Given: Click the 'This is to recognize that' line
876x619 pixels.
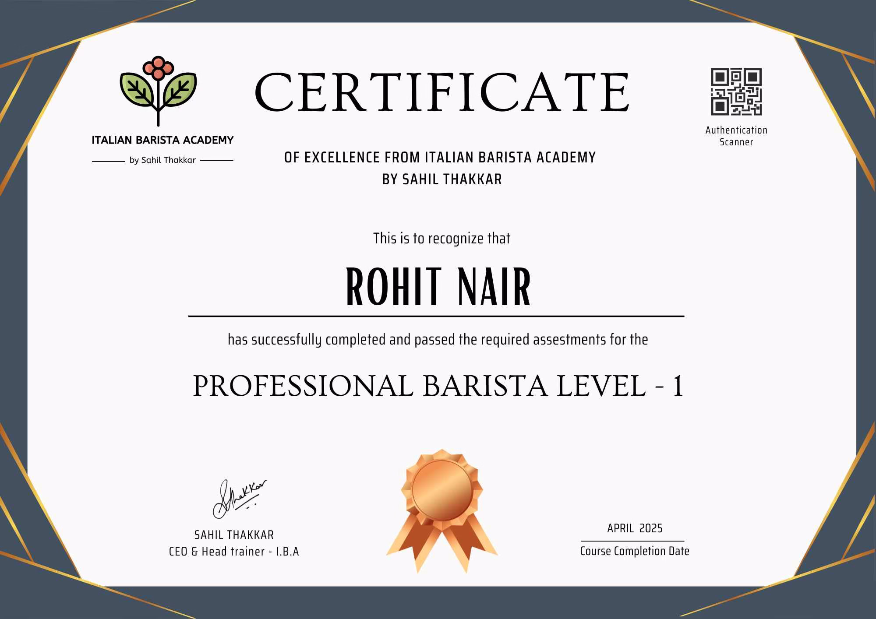Looking at the screenshot, I should (442, 239).
